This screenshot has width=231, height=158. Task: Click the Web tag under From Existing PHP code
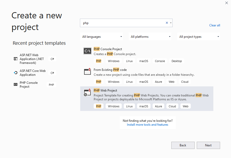172,82
